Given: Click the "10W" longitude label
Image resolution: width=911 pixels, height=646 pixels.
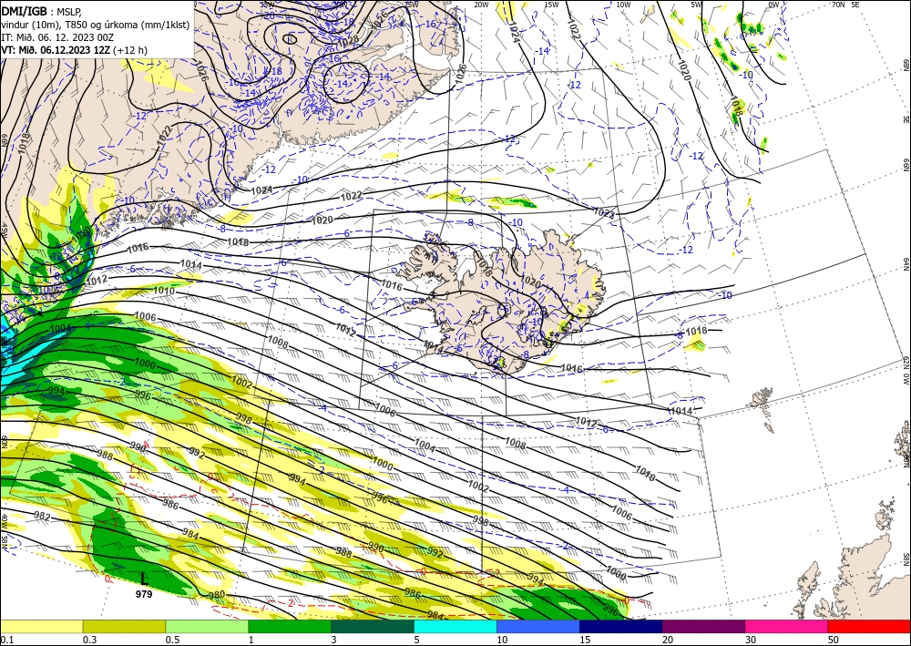Looking at the screenshot, I should tap(623, 5).
